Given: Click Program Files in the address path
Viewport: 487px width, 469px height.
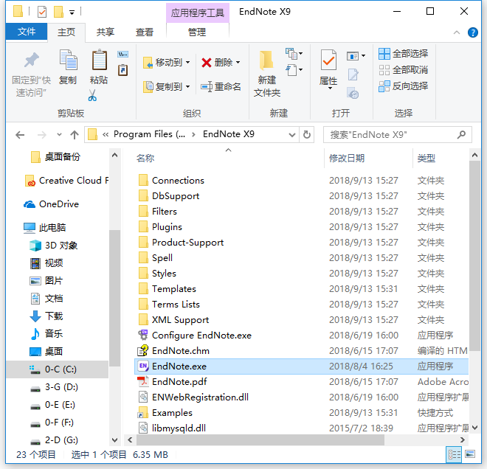Looking at the screenshot, I should tap(149, 134).
